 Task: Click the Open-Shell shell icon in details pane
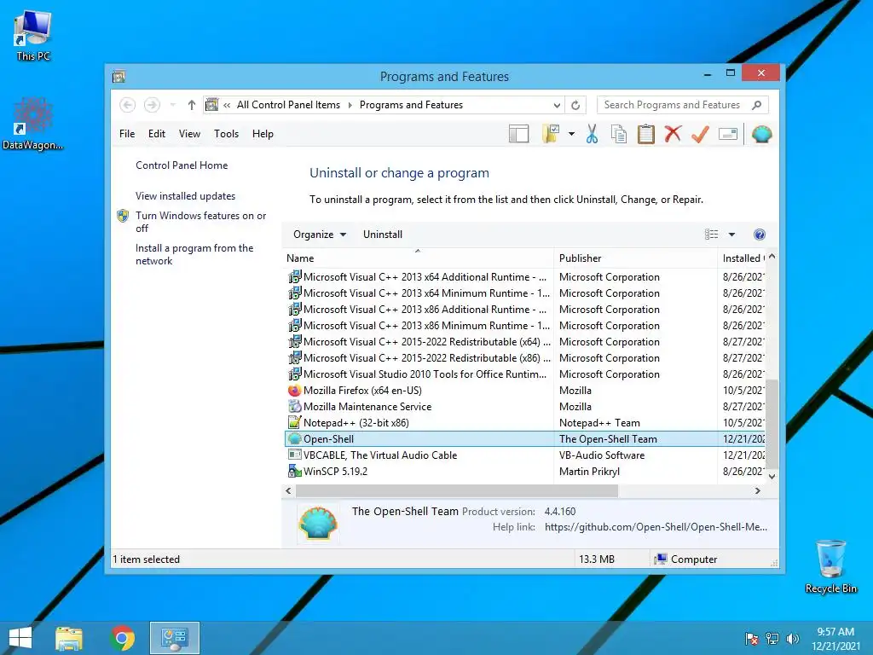coord(317,524)
